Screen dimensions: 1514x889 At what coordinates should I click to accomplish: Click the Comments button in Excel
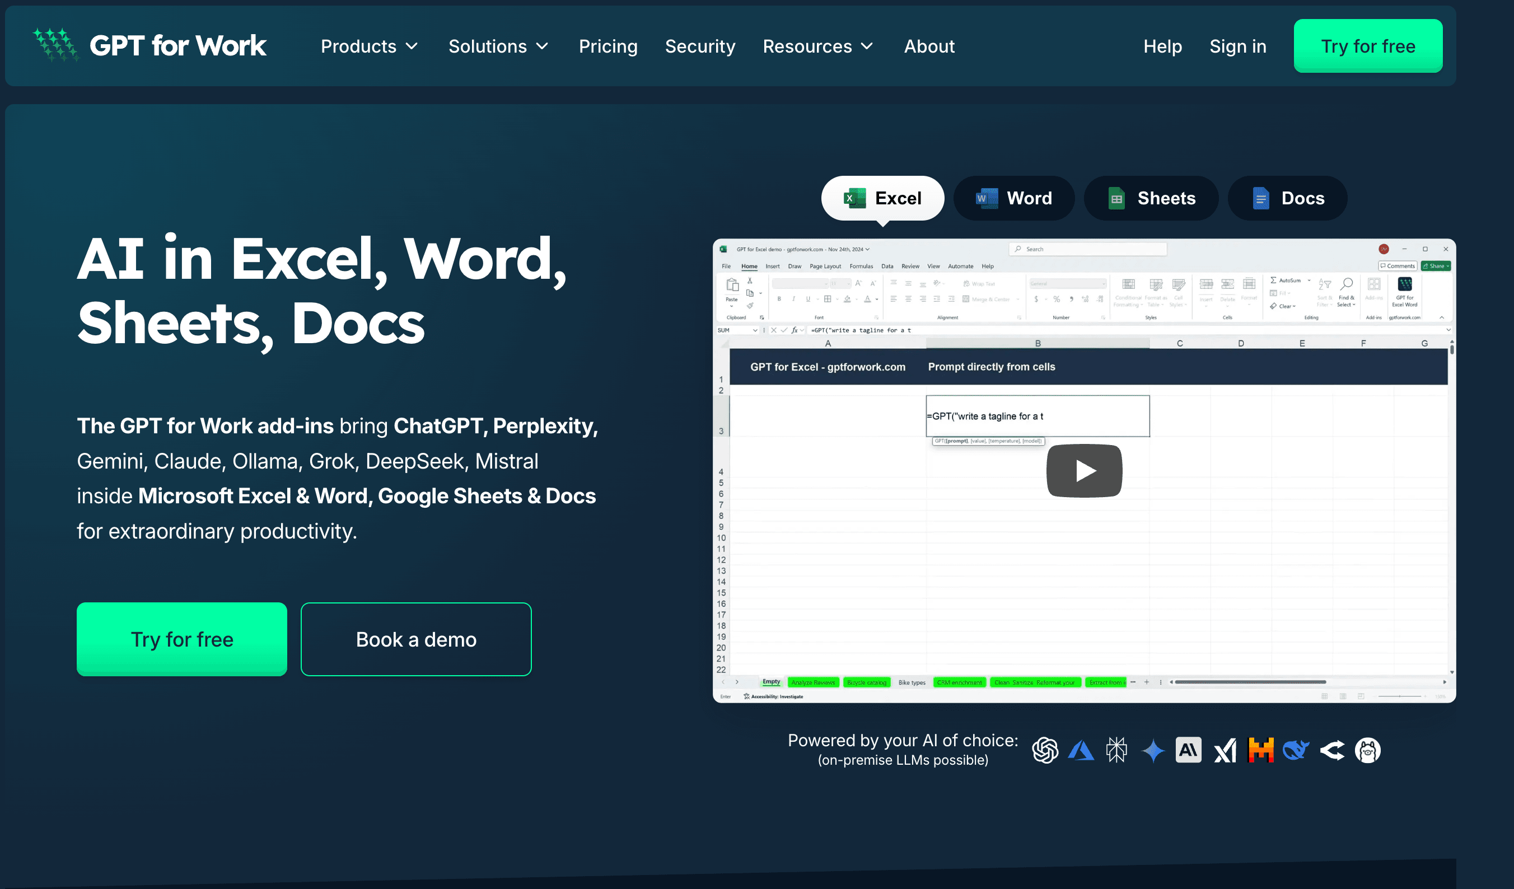(1398, 266)
